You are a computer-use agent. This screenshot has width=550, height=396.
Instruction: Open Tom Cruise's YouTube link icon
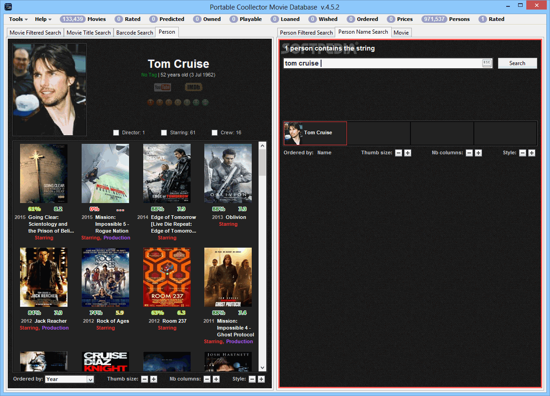click(162, 87)
